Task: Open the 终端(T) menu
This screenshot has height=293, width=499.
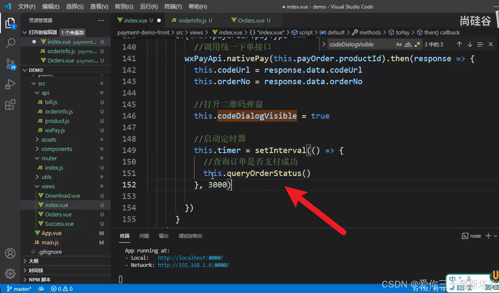Action: click(x=173, y=7)
